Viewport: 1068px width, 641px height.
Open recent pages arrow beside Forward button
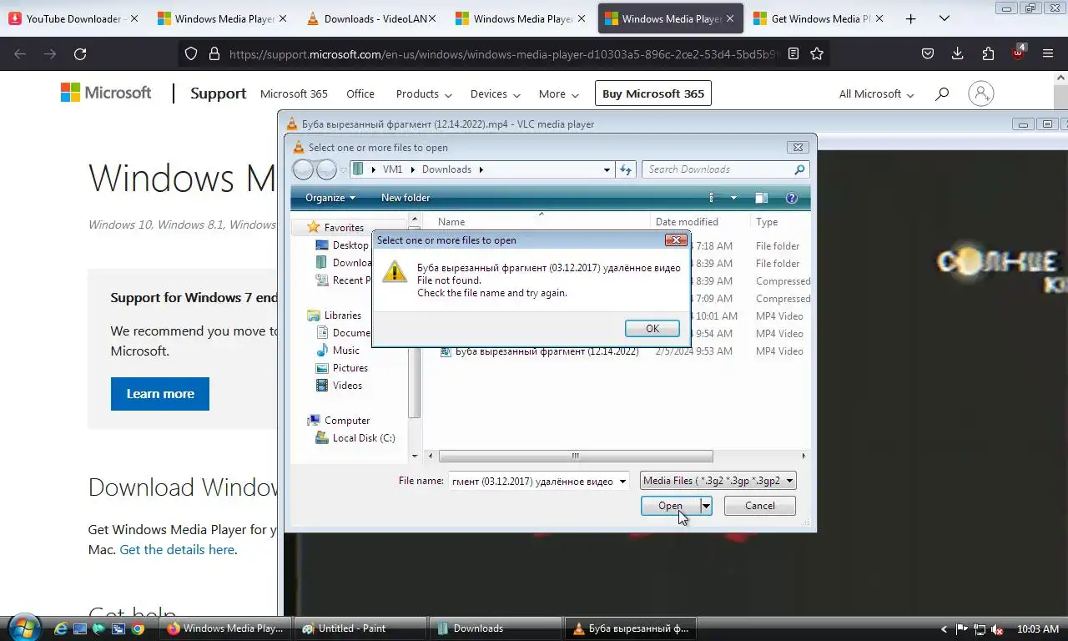click(x=343, y=170)
